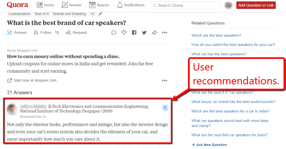
Task: Share question via Twitter icon
Action: coord(144,32)
